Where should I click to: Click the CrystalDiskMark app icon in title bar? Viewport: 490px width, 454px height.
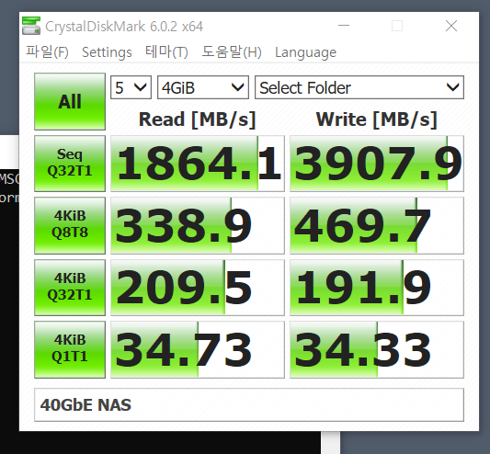31,26
